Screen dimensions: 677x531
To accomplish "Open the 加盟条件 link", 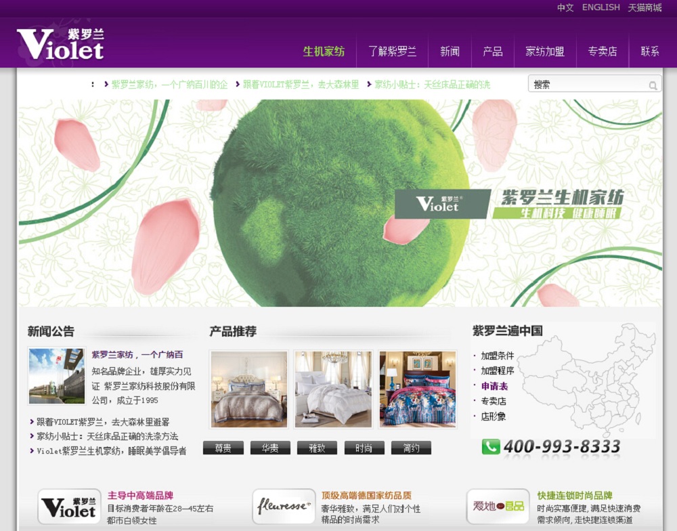I will click(498, 356).
